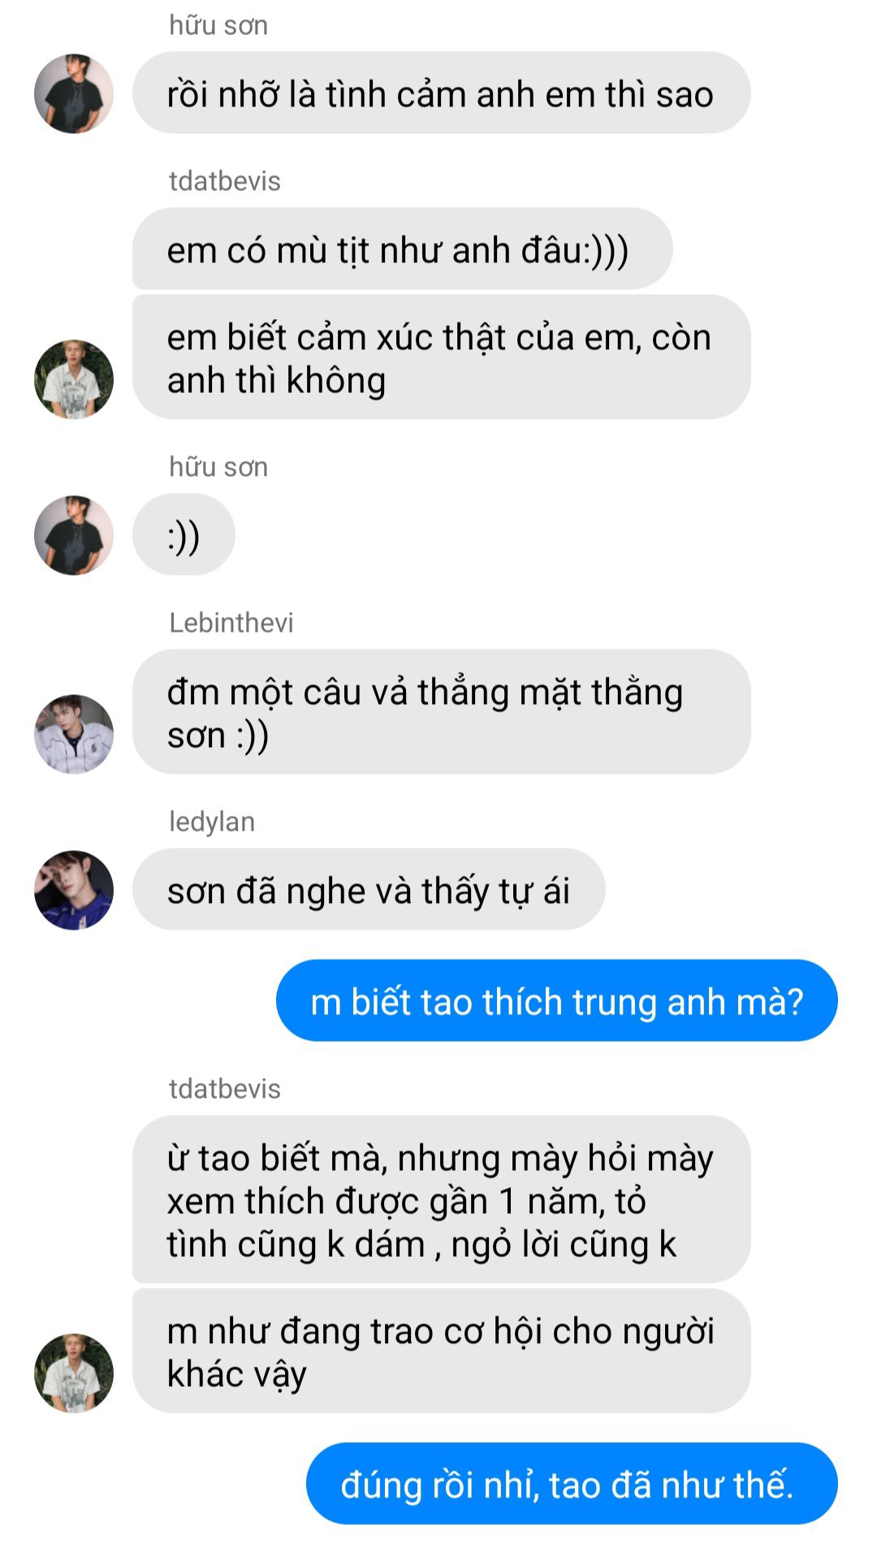This screenshot has width=877, height=1559.
Task: Tap hữu sơn's avatar next to ':))' bubble
Action: [74, 535]
